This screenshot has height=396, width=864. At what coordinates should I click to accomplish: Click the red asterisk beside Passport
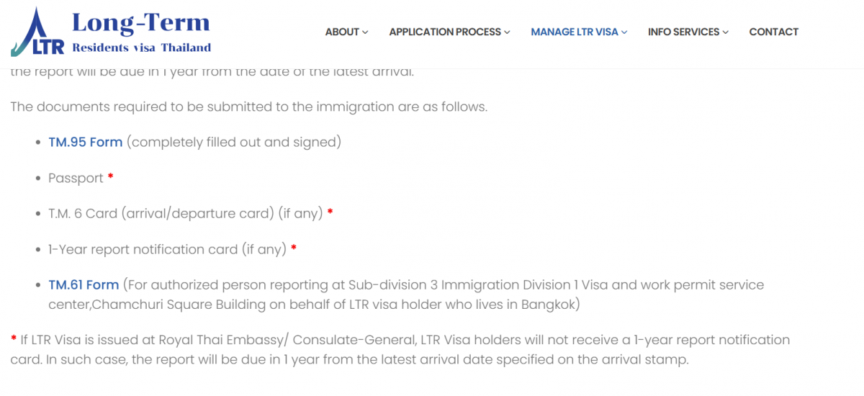pos(110,176)
